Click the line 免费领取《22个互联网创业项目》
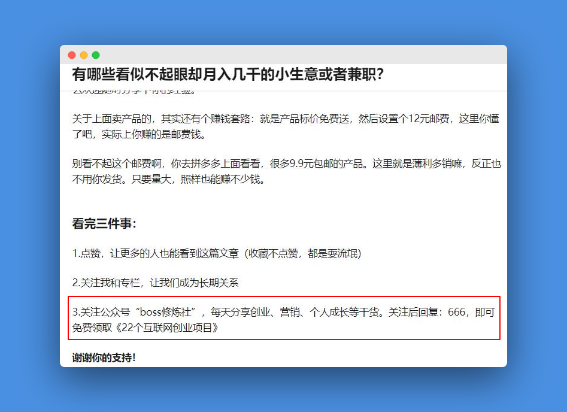The width and height of the screenshot is (567, 412). click(x=145, y=328)
